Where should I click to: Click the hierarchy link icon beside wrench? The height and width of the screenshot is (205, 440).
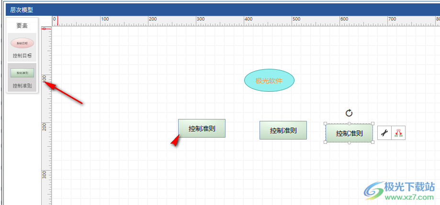click(x=398, y=133)
